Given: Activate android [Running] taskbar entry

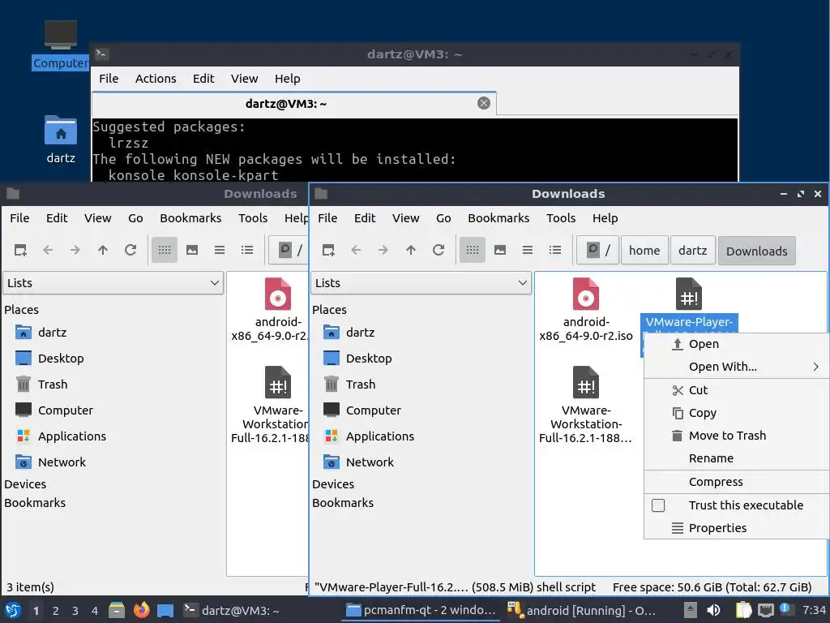Looking at the screenshot, I should click(582, 610).
